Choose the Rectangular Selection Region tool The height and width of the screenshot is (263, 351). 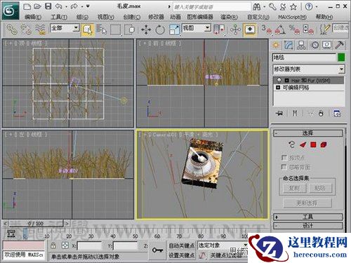[x=116, y=29]
